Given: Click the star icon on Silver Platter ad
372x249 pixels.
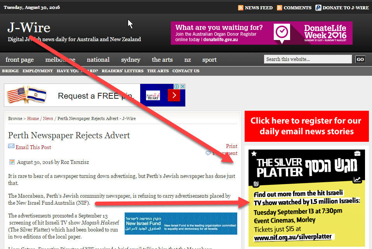Looking at the screenshot, I should tap(254, 153).
